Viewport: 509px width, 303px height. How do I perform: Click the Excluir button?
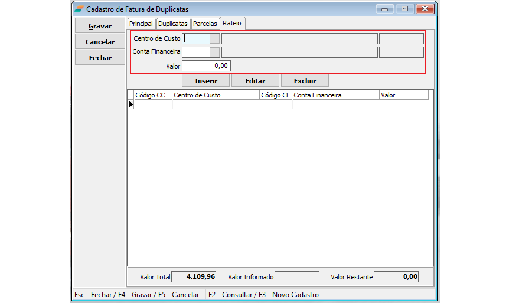point(305,81)
